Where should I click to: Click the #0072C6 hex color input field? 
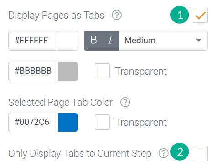33,122
